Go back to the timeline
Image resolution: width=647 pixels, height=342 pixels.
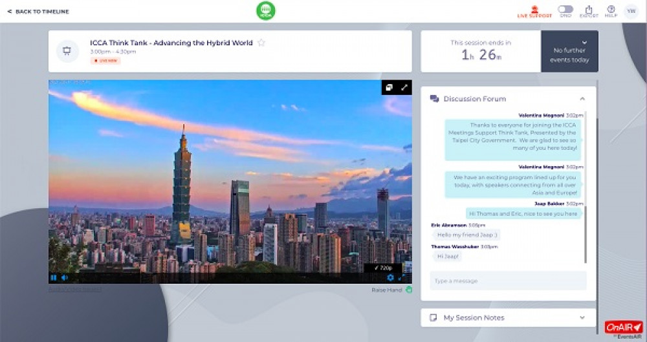pos(38,12)
